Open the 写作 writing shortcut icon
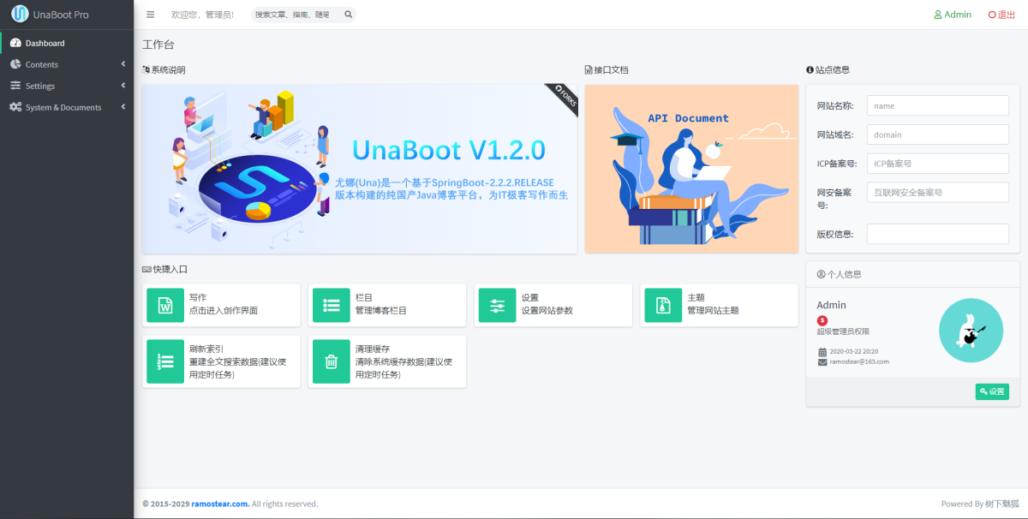The image size is (1028, 519). pos(165,305)
